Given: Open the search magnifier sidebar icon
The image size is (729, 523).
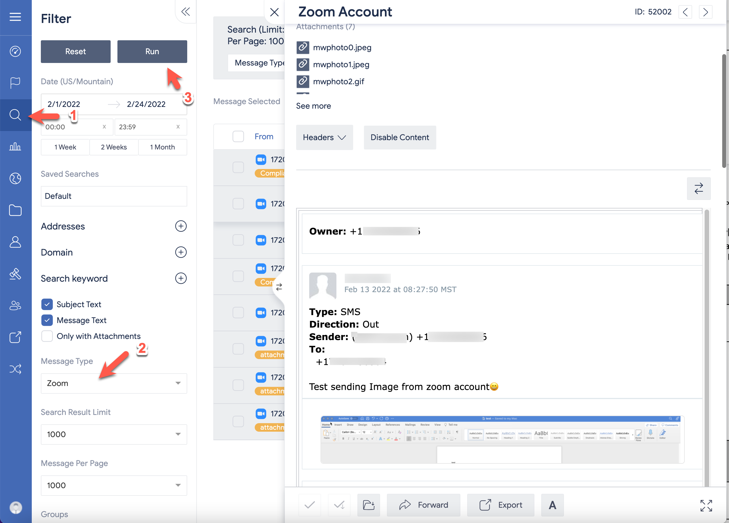Looking at the screenshot, I should (x=15, y=115).
